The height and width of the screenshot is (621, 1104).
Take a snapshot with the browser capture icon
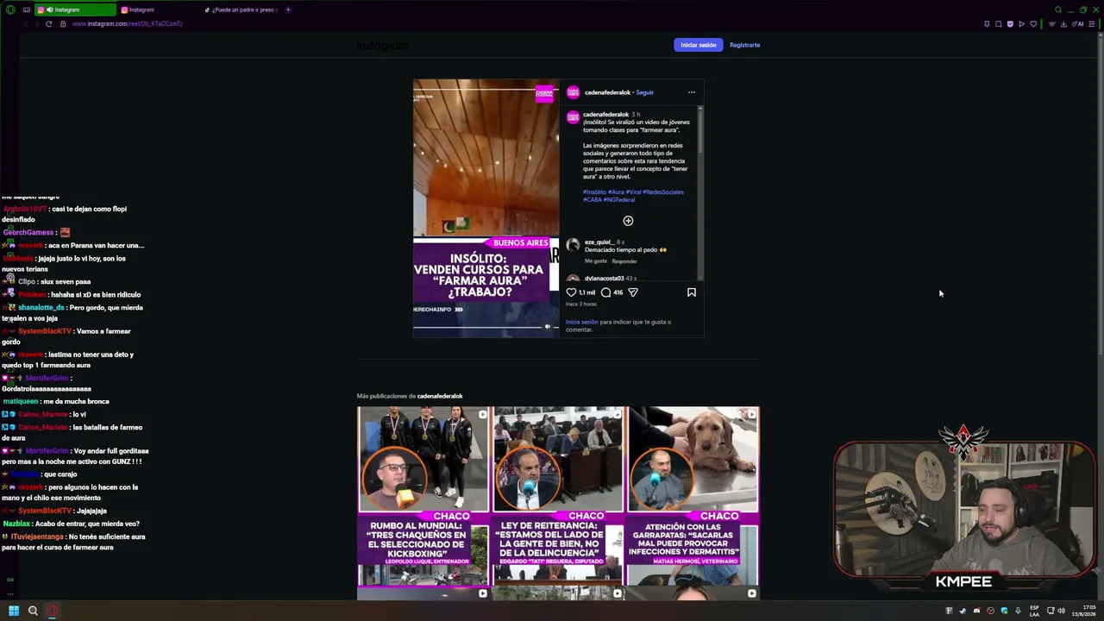point(999,24)
